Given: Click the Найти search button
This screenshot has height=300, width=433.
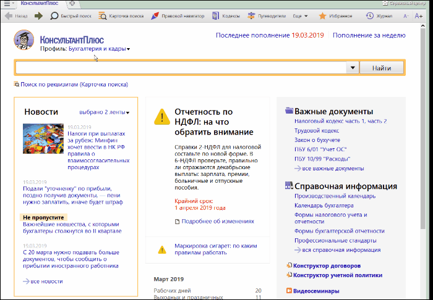Looking at the screenshot, I should [382, 68].
